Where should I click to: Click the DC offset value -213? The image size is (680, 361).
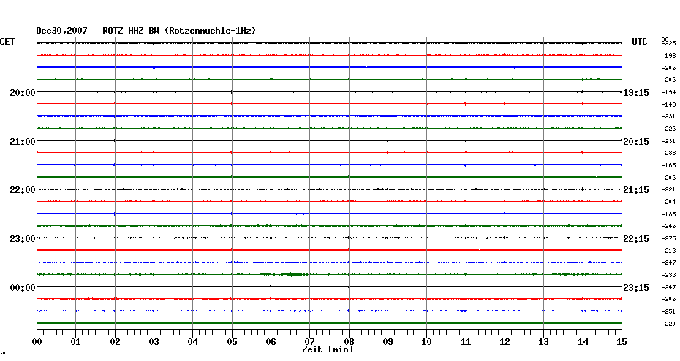coord(669,251)
